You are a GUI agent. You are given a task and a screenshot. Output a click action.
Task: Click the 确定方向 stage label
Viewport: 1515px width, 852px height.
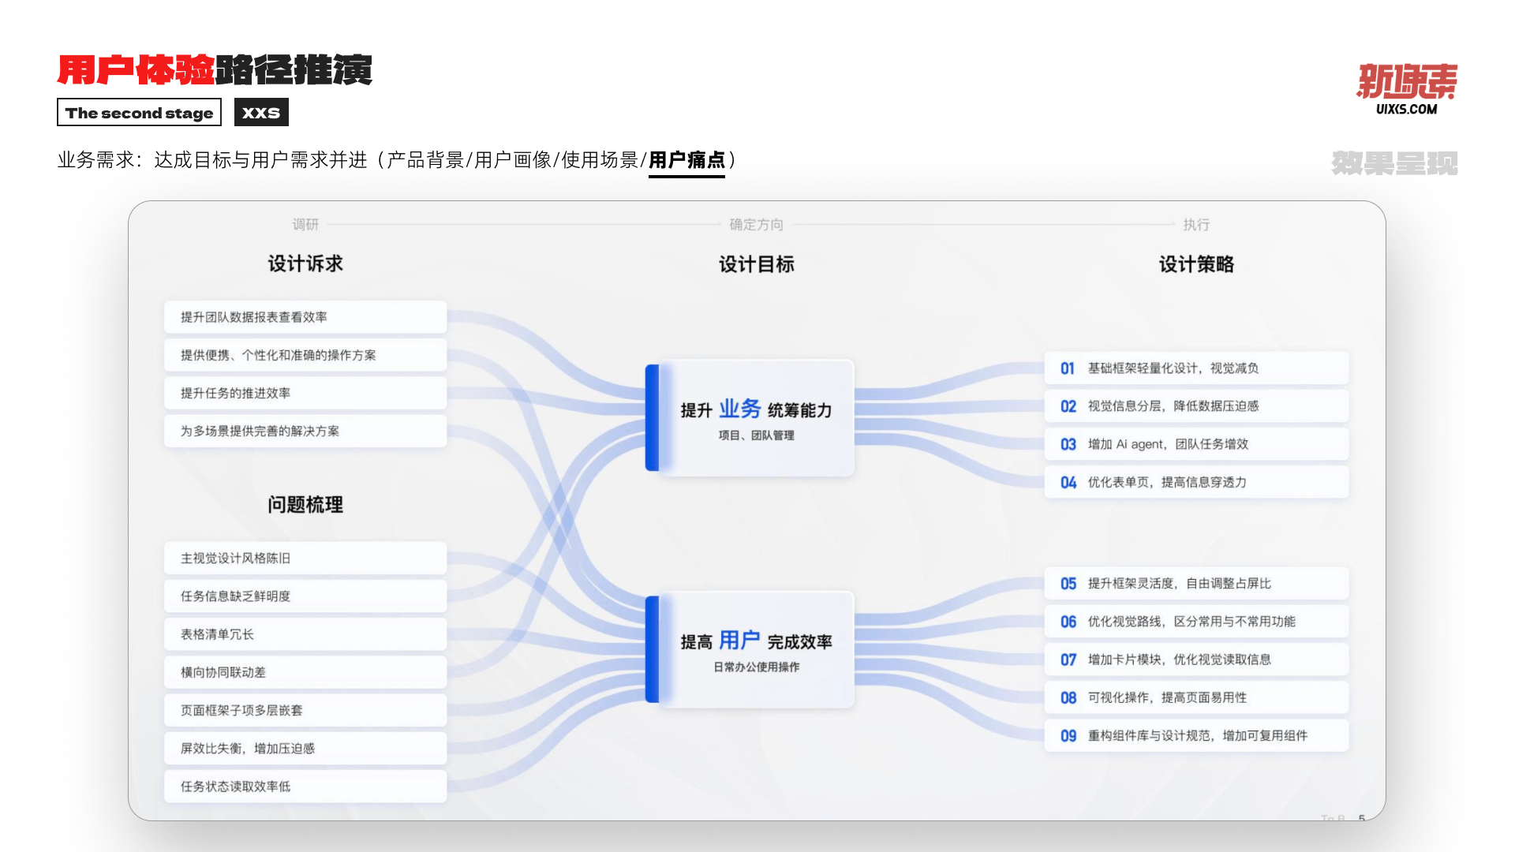pyautogui.click(x=756, y=225)
